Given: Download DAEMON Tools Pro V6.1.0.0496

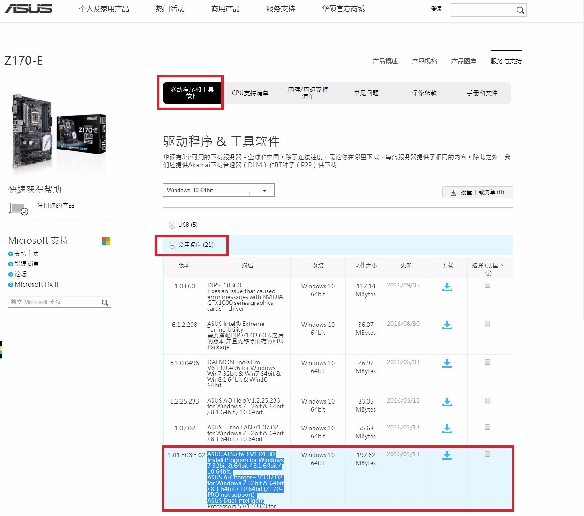Looking at the screenshot, I should point(447,364).
